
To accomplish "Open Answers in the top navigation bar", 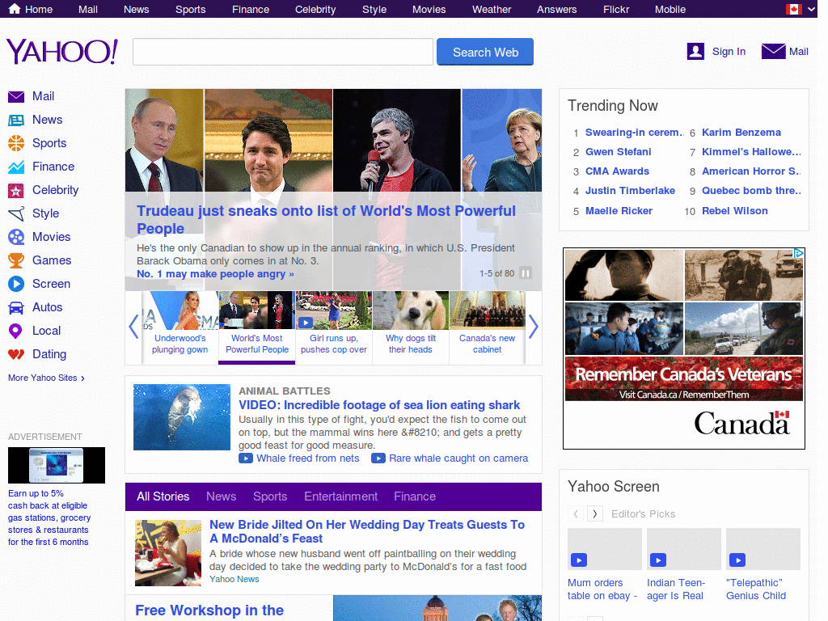I will pos(556,10).
